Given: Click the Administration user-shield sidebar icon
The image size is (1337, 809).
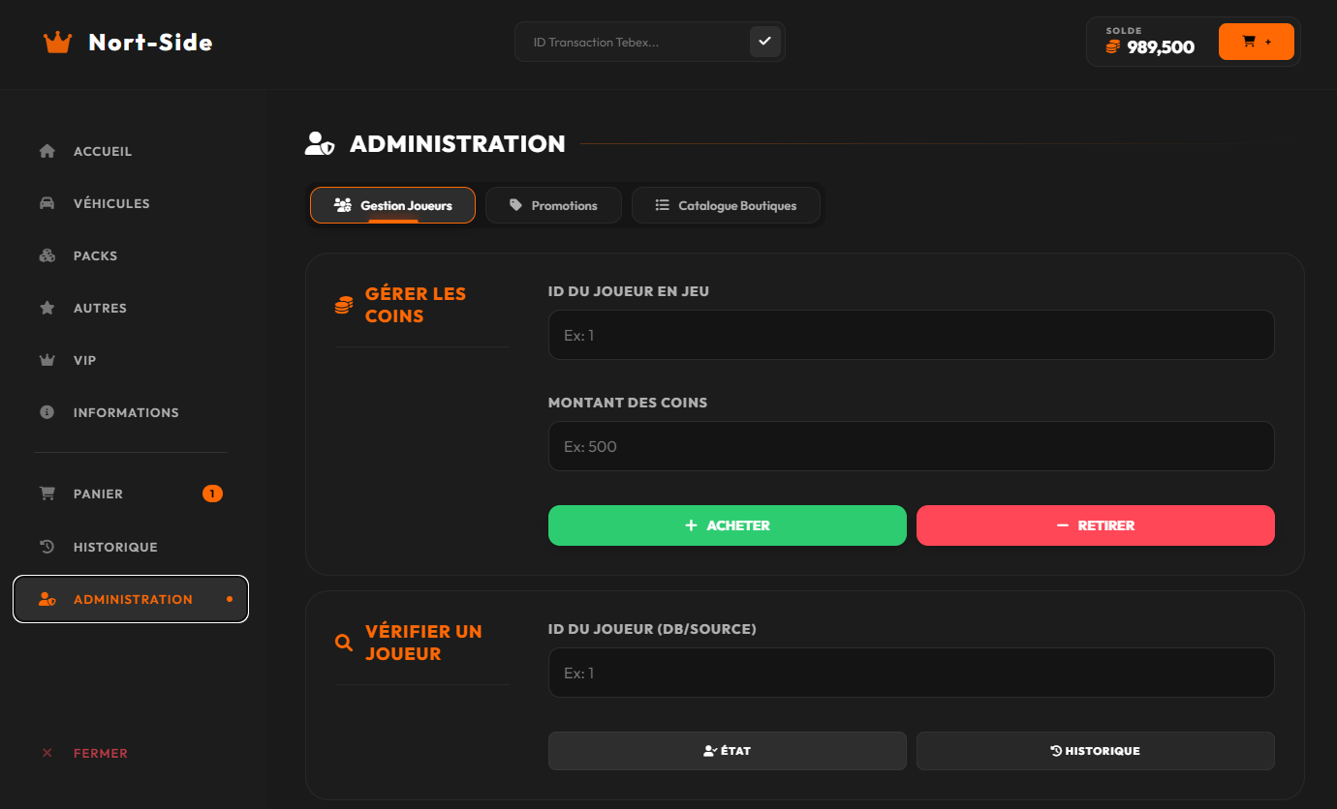Looking at the screenshot, I should point(47,599).
